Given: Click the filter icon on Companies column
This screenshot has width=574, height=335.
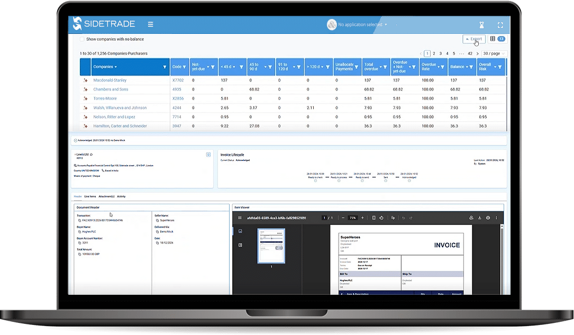Looking at the screenshot, I should coord(165,67).
